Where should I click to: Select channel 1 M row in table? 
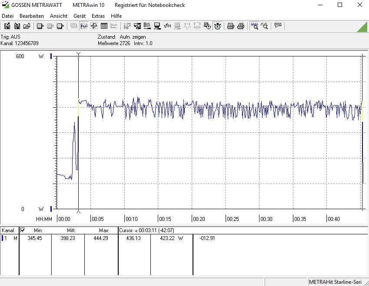pos(10,238)
